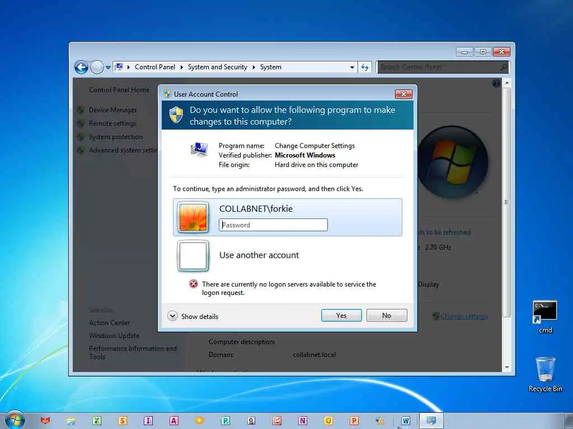The width and height of the screenshot is (573, 429).
Task: Expand the arrow after Control Panel breadcrumb
Action: (x=182, y=67)
